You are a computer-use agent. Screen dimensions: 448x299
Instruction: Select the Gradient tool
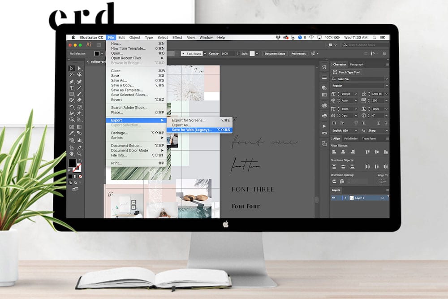(79, 126)
